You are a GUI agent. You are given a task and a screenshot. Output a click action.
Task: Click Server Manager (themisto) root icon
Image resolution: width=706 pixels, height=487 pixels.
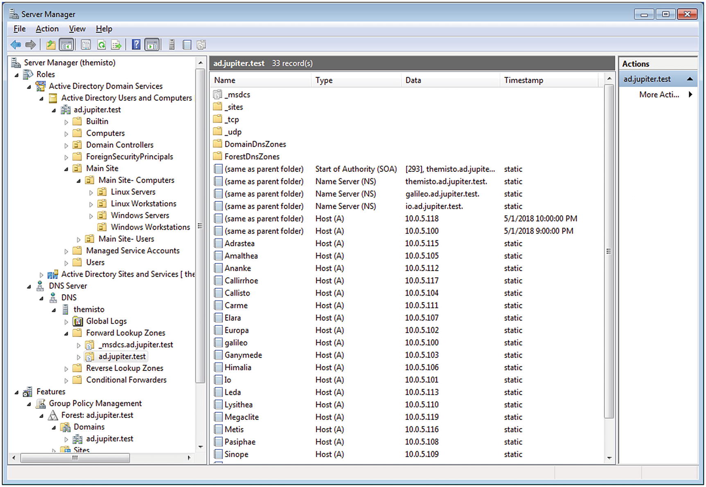pos(16,63)
